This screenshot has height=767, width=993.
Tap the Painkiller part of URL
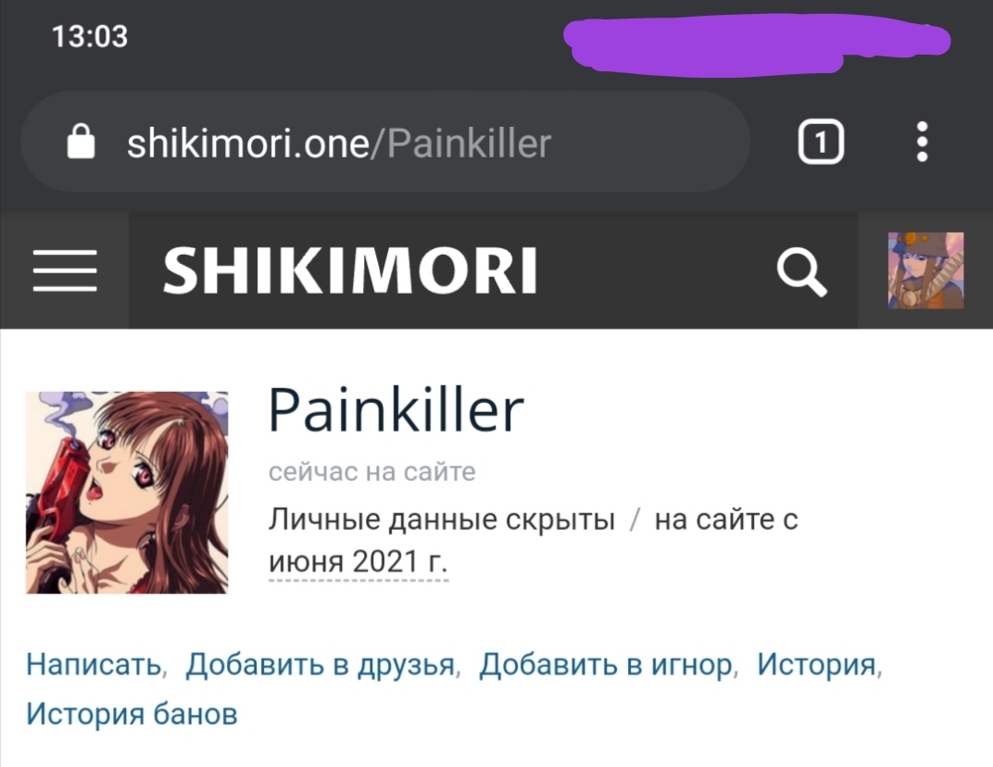[x=469, y=144]
